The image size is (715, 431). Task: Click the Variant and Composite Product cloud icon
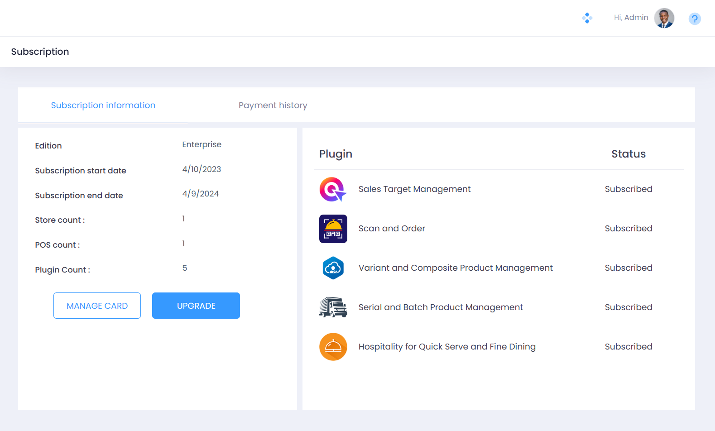333,268
